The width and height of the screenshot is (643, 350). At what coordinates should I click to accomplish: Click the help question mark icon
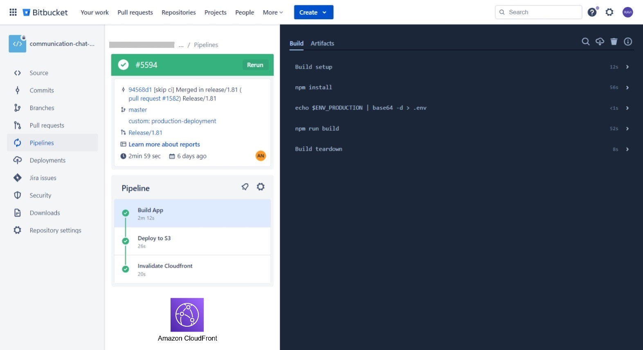point(592,12)
